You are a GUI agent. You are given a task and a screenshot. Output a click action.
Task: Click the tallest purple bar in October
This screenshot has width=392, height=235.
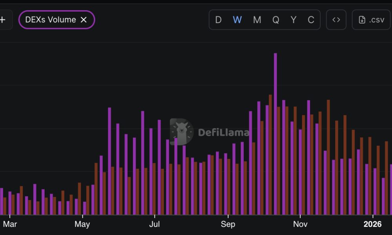pyautogui.click(x=275, y=133)
